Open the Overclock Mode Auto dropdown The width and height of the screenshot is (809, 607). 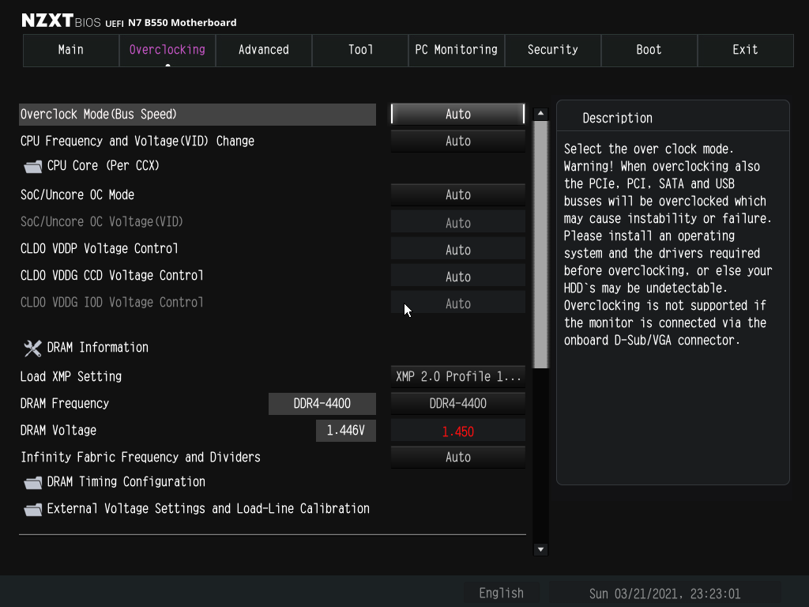point(458,114)
